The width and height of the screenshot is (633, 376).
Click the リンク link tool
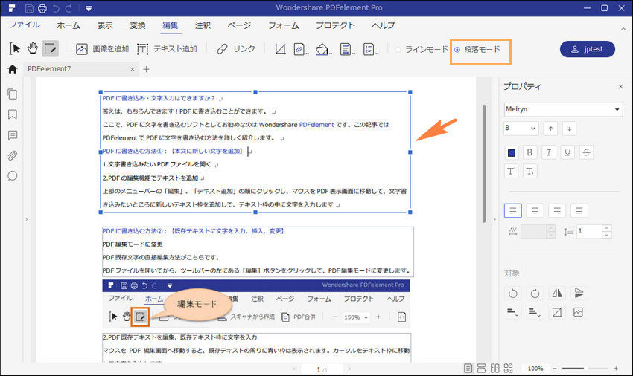click(236, 49)
